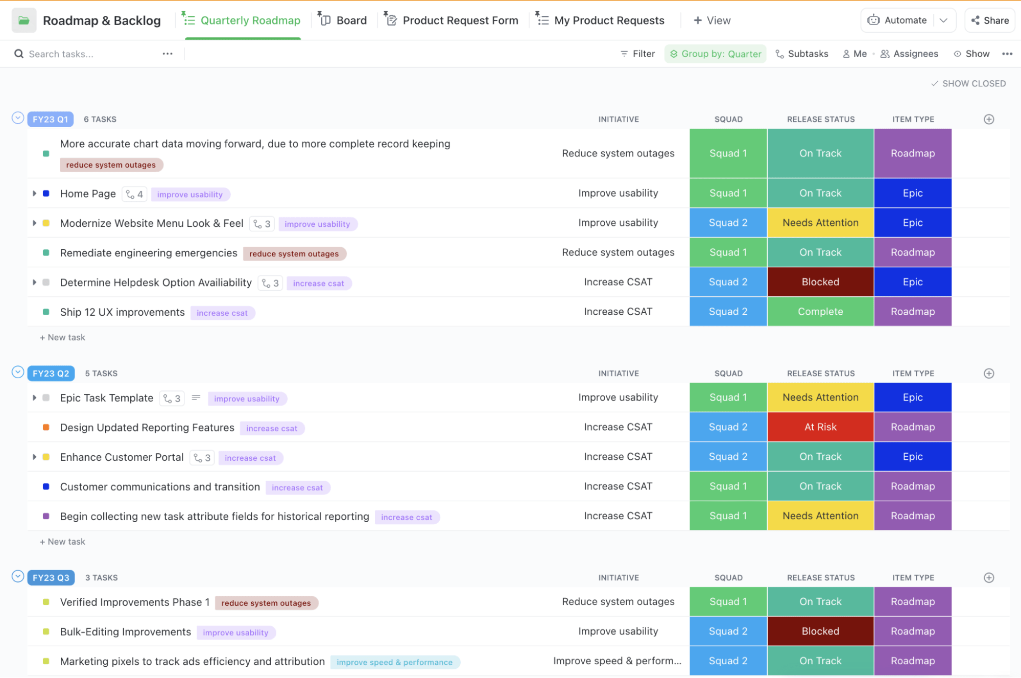Viewport: 1021px width, 678px height.
Task: Click the Product Request Form icon
Action: (391, 20)
